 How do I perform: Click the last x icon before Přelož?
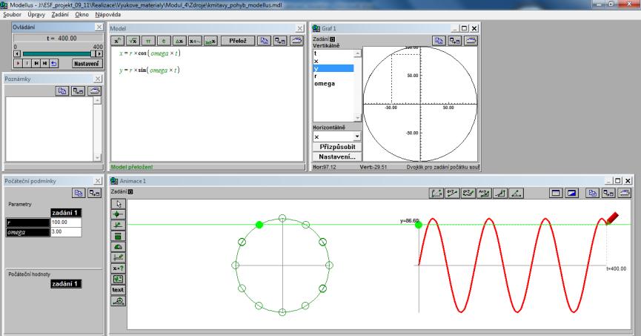coord(210,41)
